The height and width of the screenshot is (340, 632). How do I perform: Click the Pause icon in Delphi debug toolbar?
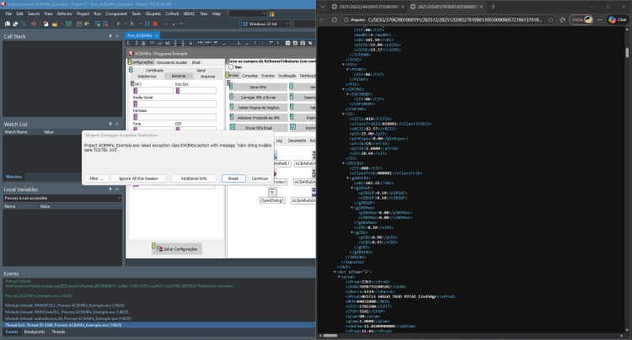pos(147,24)
